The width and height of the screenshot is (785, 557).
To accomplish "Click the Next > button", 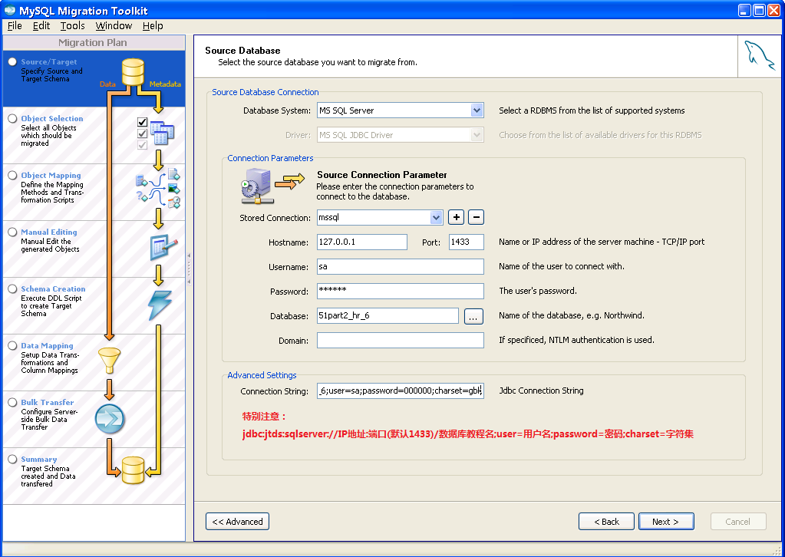I will click(x=666, y=522).
